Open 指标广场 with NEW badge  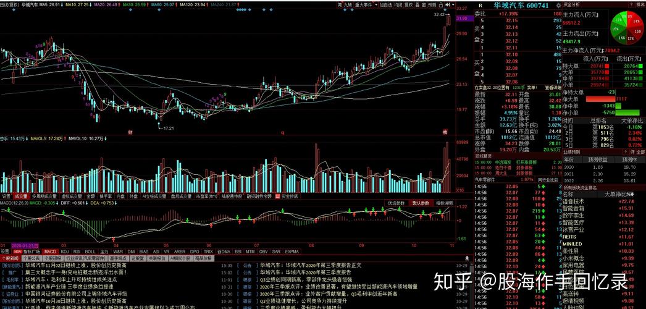pos(27,252)
